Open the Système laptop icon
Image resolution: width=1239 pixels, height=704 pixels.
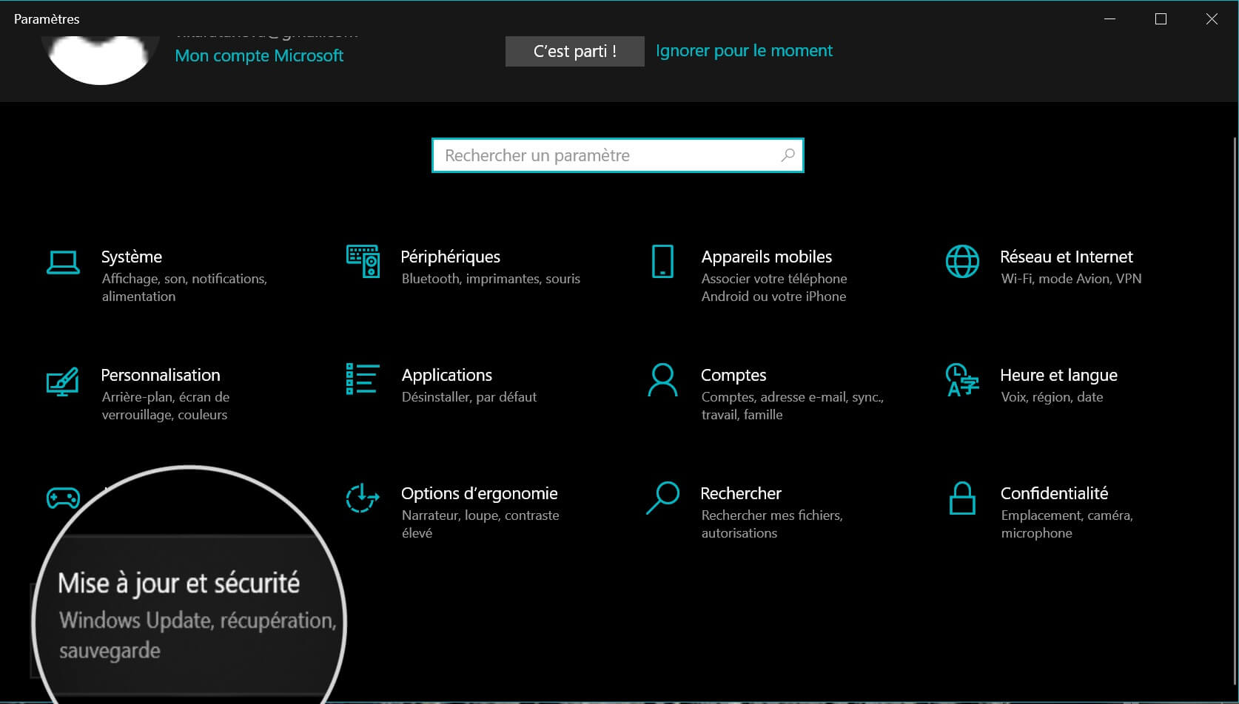click(63, 263)
